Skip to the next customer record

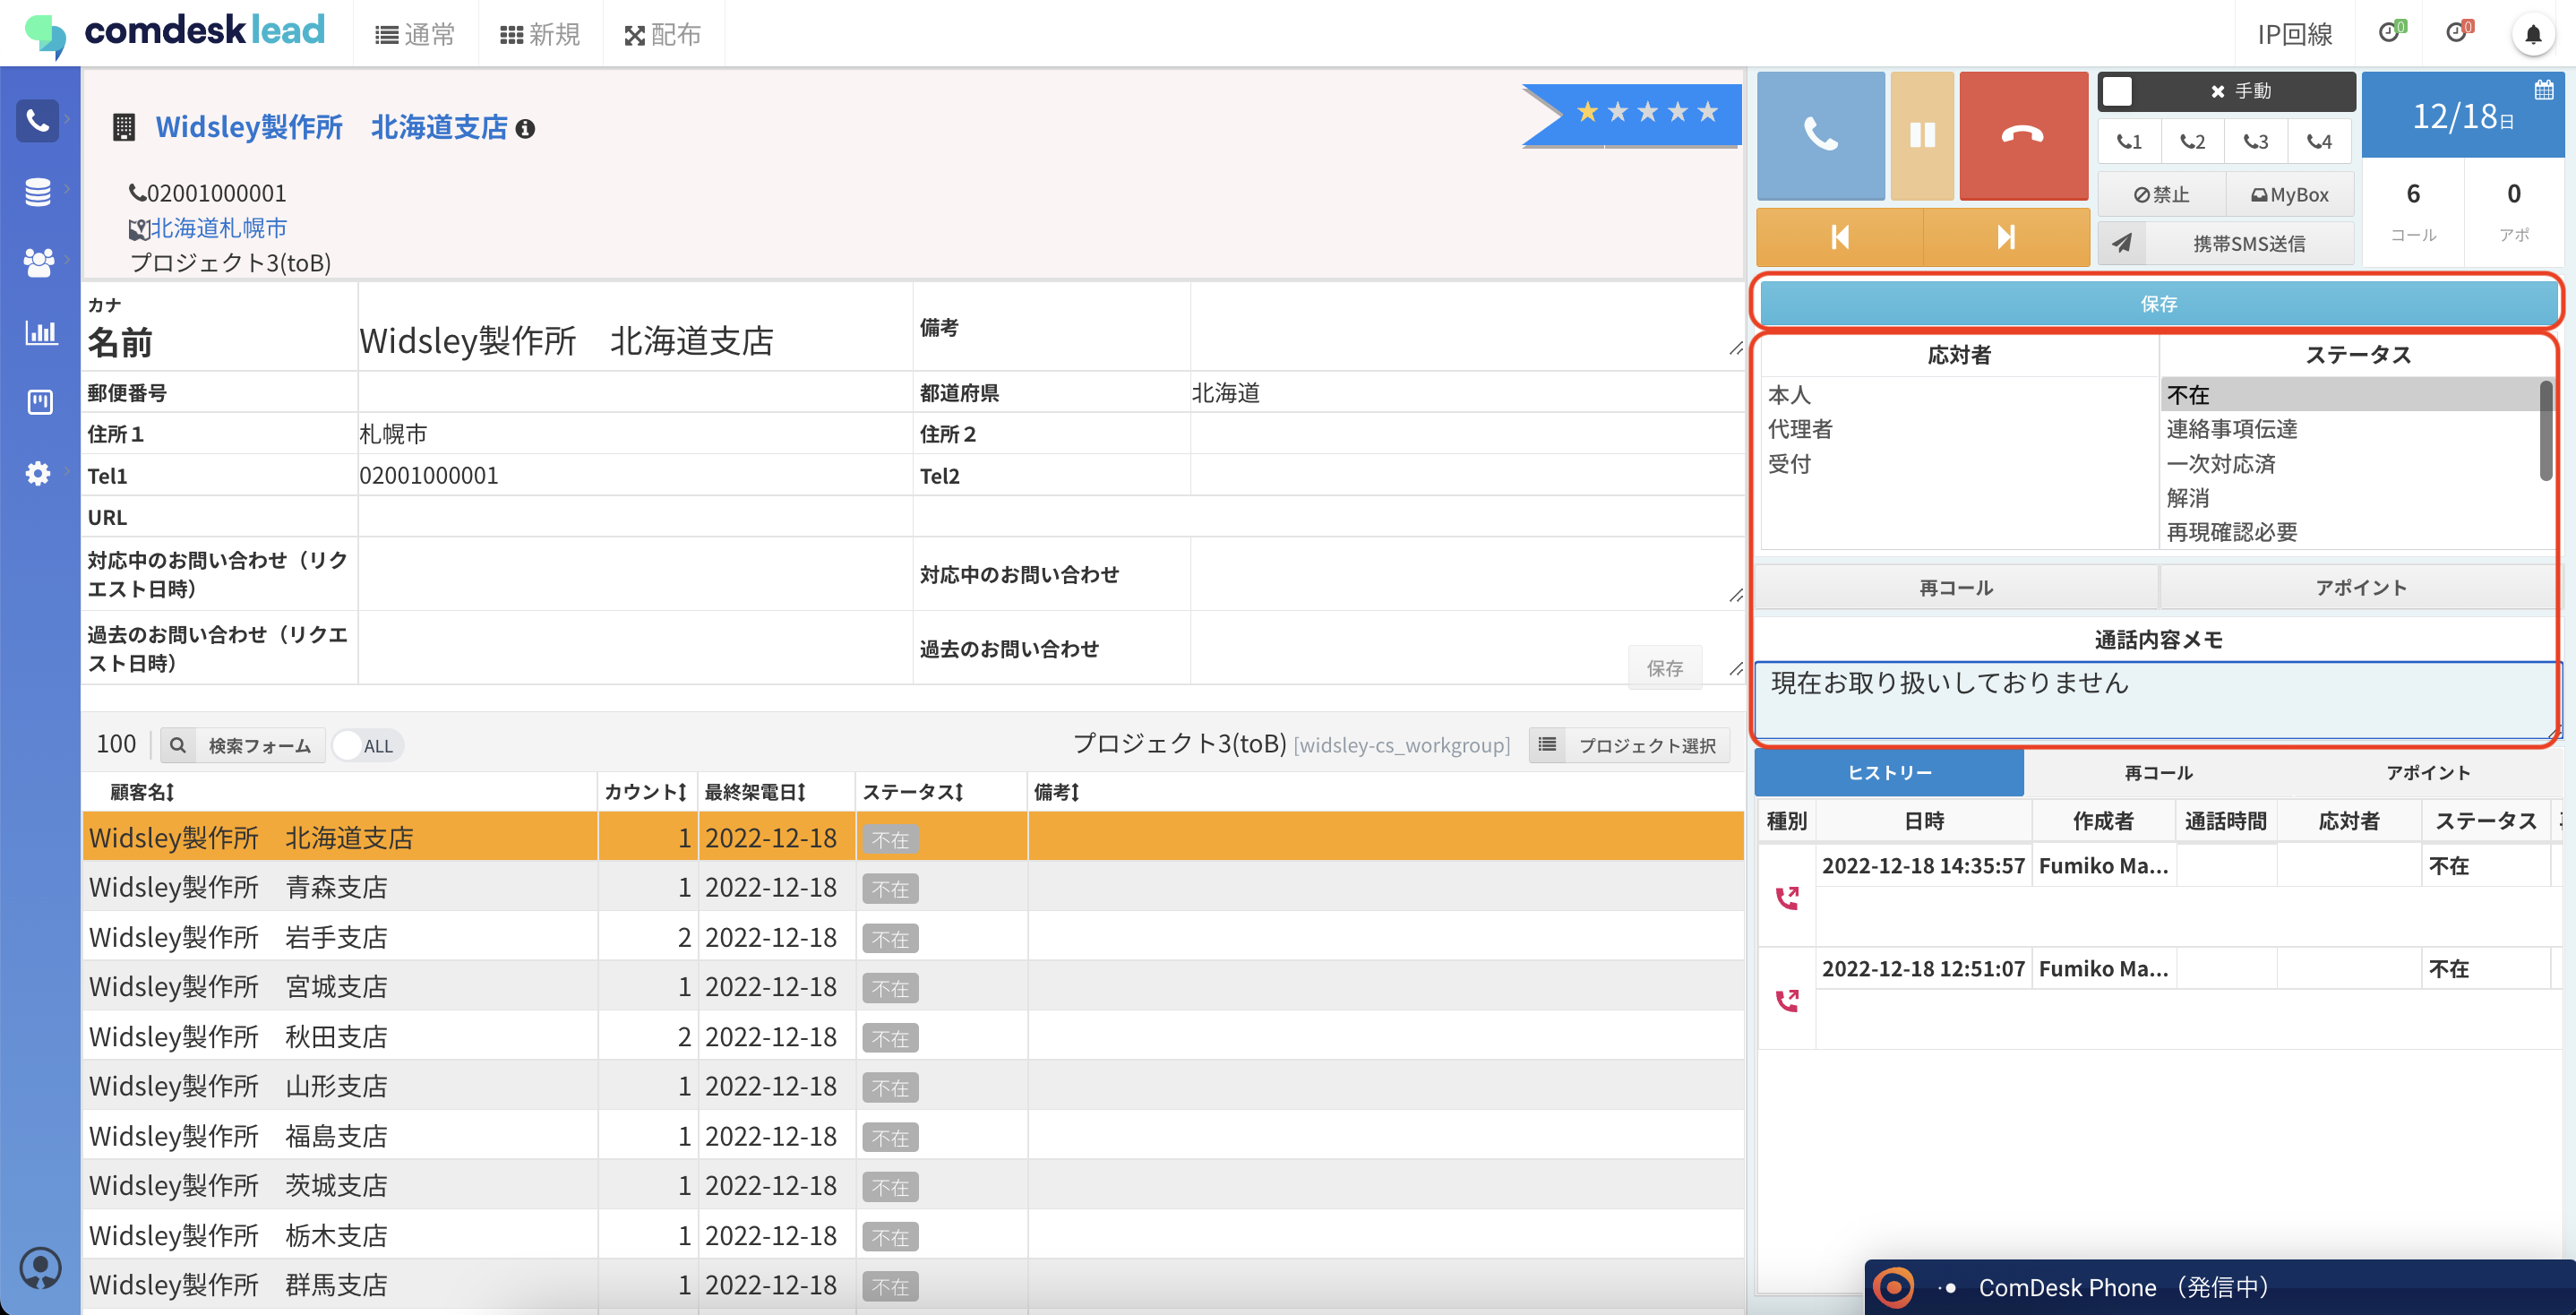click(x=2005, y=237)
